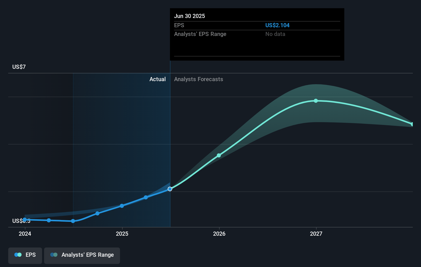The image size is (421, 267).
Task: Click the lowest EPS point at mid-2024
Action: click(73, 221)
